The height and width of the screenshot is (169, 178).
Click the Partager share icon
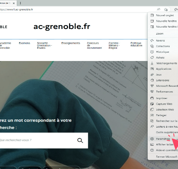(x=152, y=115)
